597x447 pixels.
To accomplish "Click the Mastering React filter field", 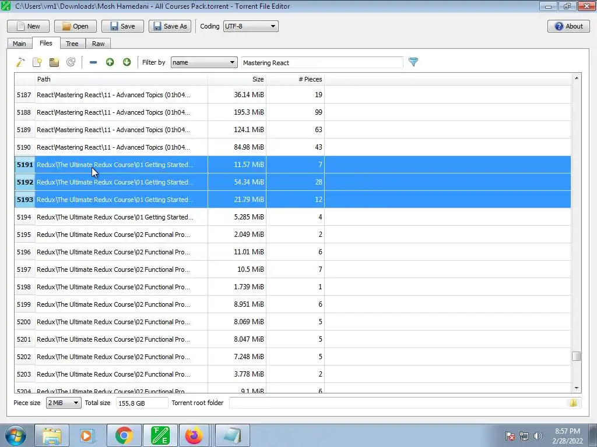I will point(322,63).
